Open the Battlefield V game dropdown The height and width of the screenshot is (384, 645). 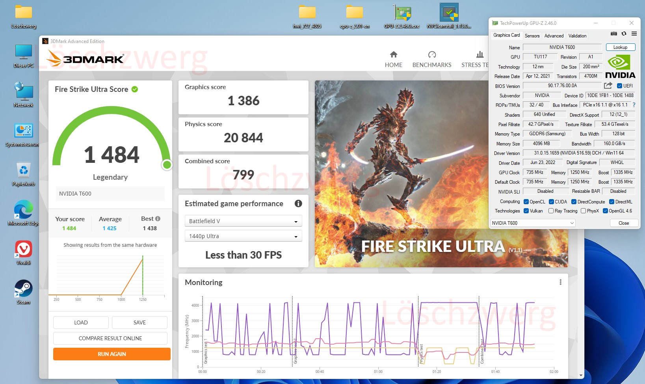(243, 221)
